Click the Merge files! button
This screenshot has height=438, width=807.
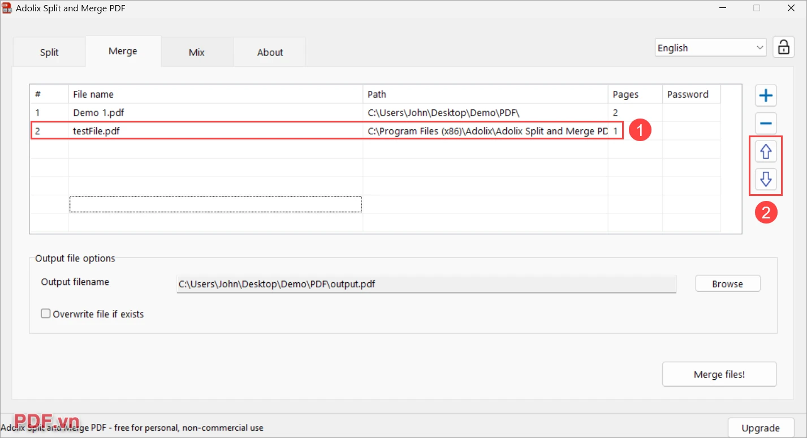[719, 374]
